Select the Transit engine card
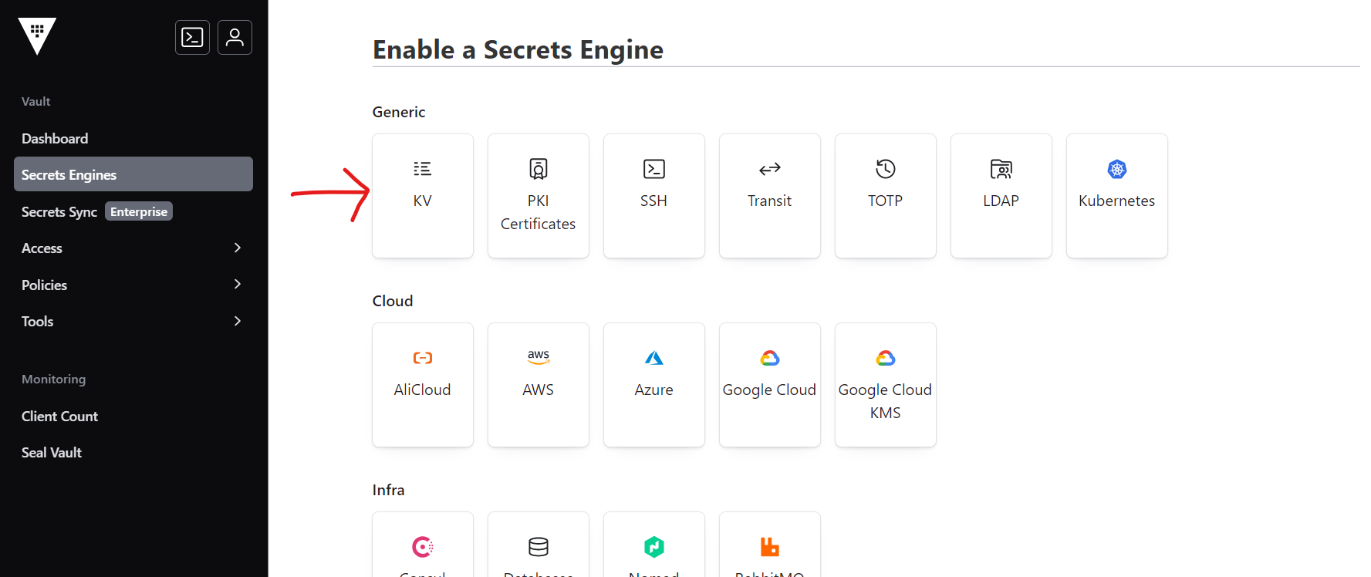 point(769,195)
